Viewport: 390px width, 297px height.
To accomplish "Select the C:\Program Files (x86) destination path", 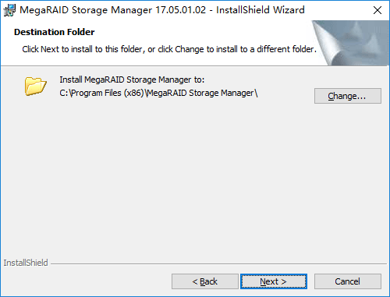I will tap(158, 93).
